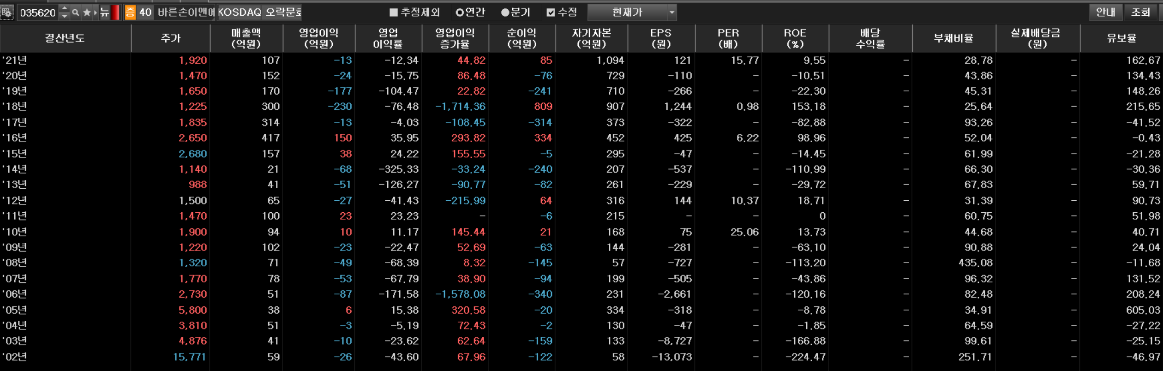This screenshot has width=1163, height=371.
Task: Click the 매출액(억원) column header
Action: tap(246, 38)
